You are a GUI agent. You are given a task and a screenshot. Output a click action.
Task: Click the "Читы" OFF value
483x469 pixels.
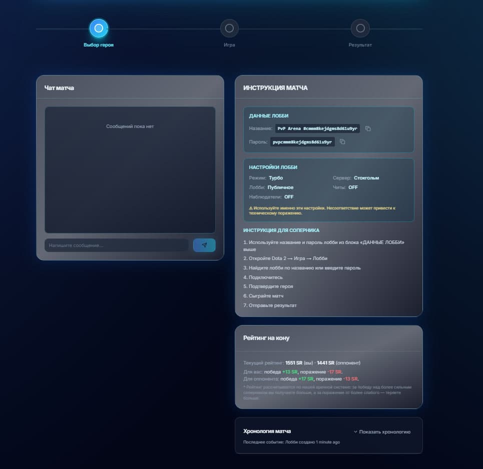coord(353,187)
